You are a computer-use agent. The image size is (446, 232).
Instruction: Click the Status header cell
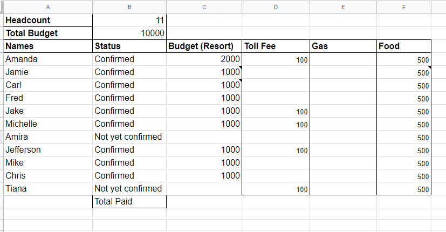click(x=129, y=46)
